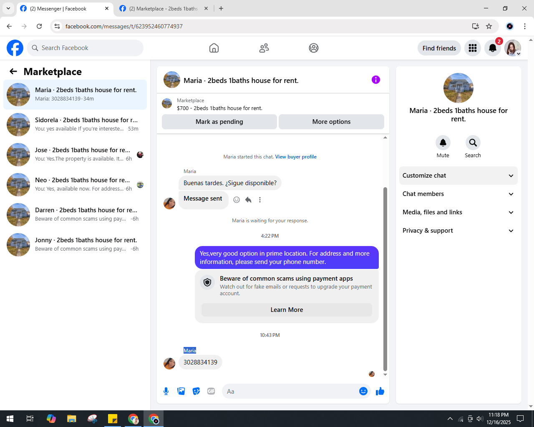Screen dimensions: 534x427
Task: Search in conversation magnifier icon
Action: (473, 143)
